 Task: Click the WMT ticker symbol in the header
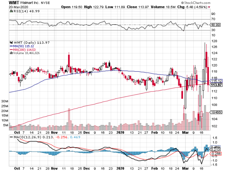(x=14, y=2)
